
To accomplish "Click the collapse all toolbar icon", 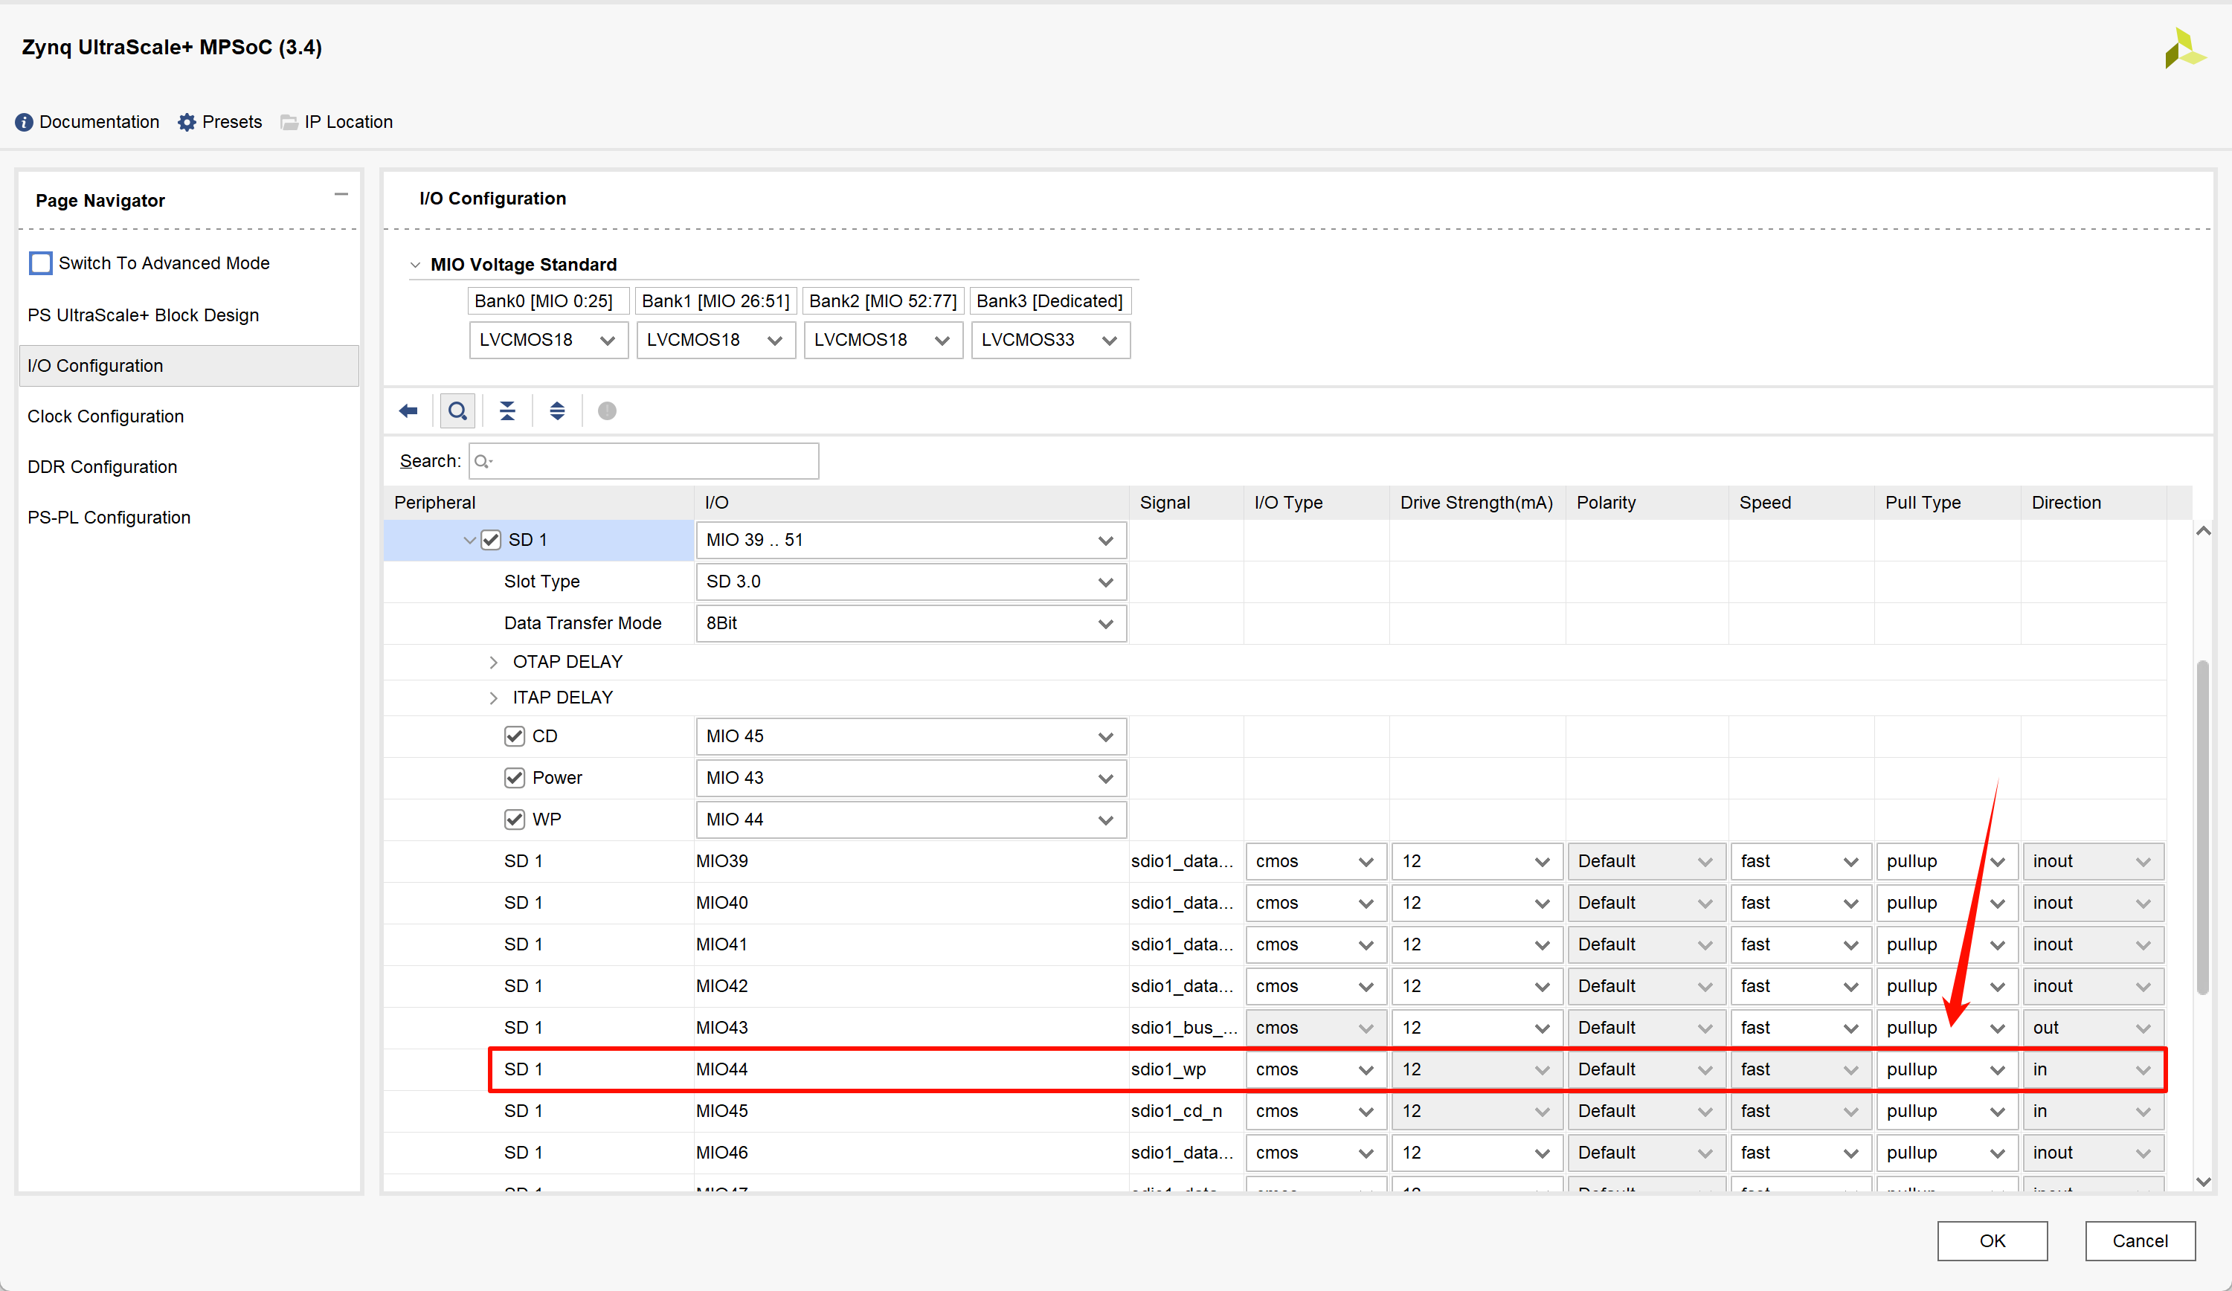I will click(507, 411).
